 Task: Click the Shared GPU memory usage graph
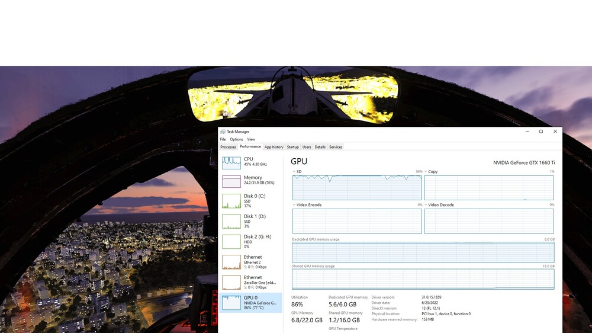423,279
